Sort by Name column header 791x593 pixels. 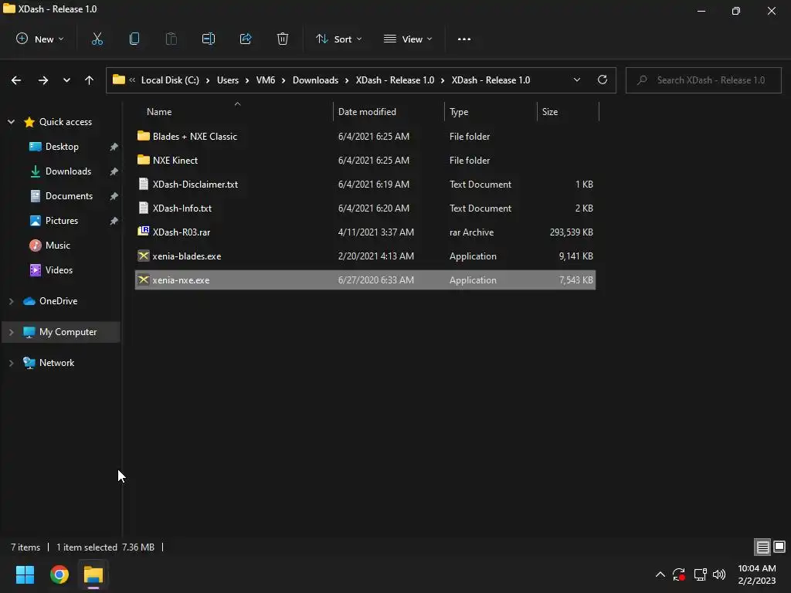(x=233, y=111)
